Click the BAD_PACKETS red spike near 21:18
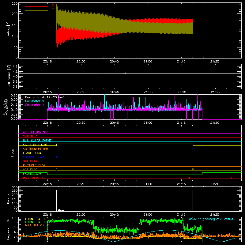 point(190,178)
